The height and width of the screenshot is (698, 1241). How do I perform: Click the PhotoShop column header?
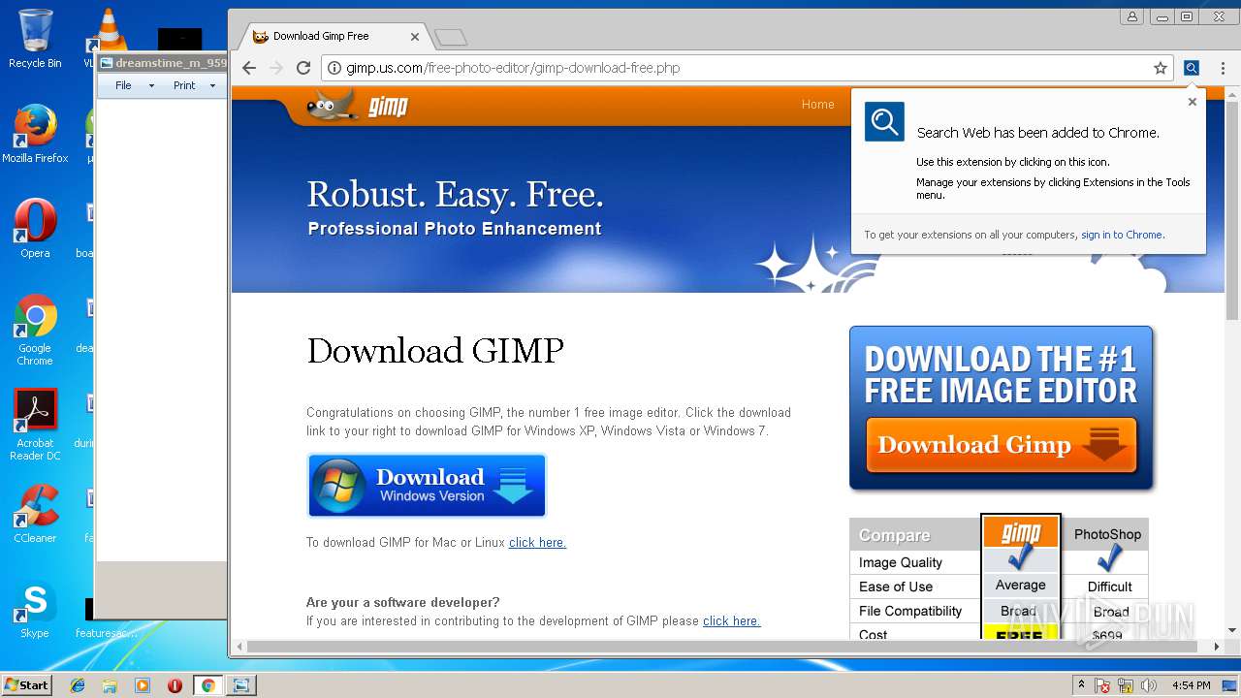pyautogui.click(x=1107, y=534)
